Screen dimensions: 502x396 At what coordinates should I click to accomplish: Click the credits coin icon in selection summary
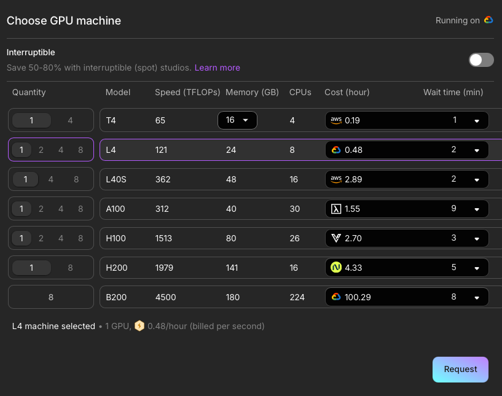[139, 327]
